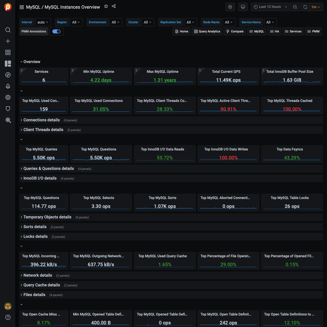Screen dimensions: 327x327
Task: Open dashboard settings gear in top bar
Action: (230, 7)
